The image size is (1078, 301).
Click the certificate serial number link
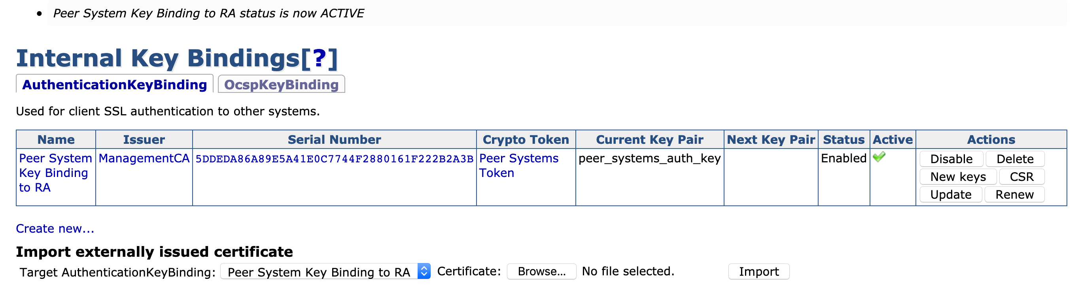click(x=335, y=159)
